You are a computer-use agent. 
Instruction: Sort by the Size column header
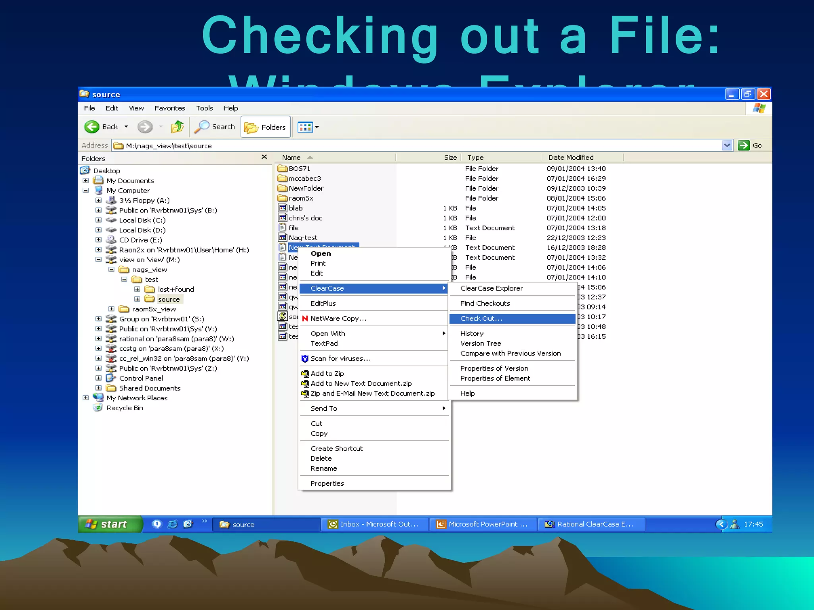428,157
